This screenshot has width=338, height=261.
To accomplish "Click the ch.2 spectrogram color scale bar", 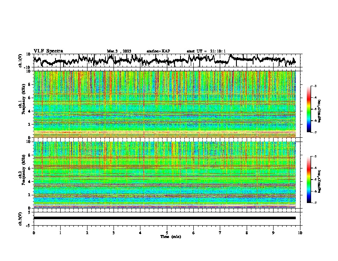I will point(309,180).
